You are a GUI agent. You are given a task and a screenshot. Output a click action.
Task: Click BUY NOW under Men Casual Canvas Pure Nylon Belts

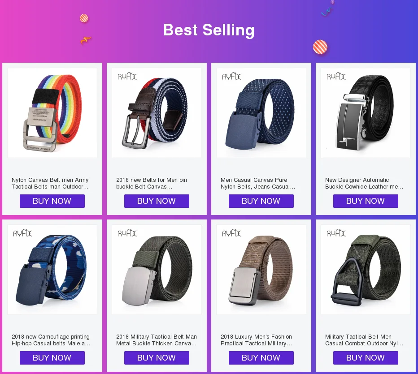pos(261,201)
